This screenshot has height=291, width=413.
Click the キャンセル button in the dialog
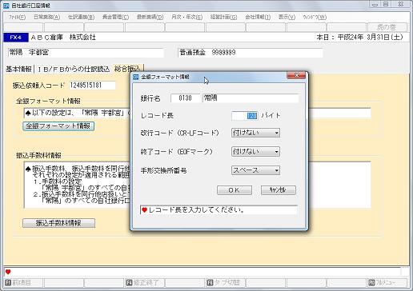coord(278,190)
